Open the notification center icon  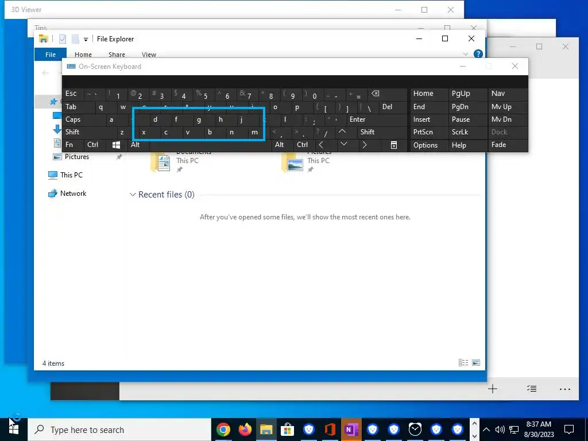pos(569,430)
